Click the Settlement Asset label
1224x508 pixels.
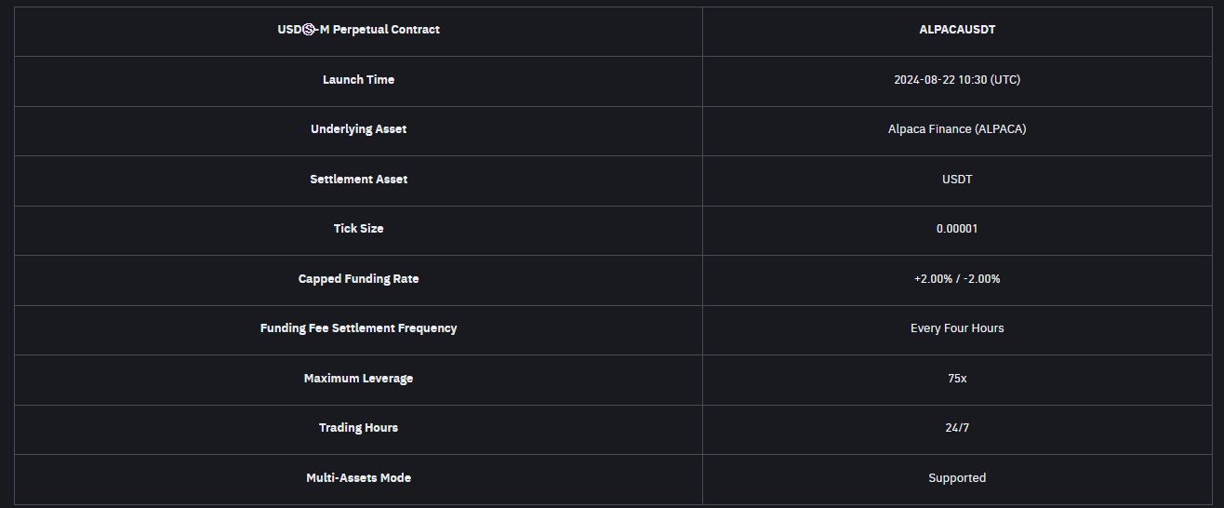coord(358,180)
